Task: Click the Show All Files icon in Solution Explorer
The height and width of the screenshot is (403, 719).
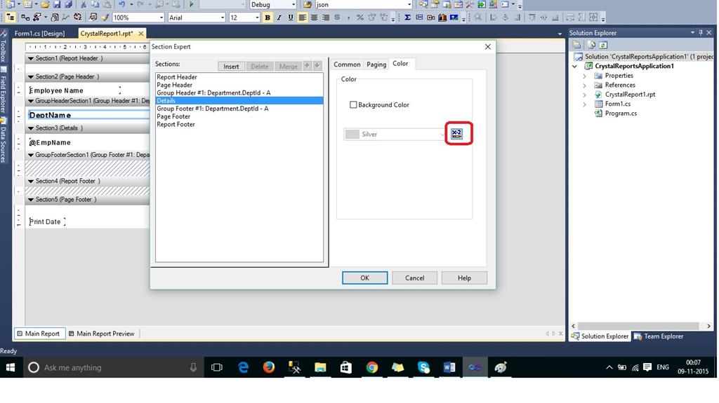Action: (x=592, y=45)
